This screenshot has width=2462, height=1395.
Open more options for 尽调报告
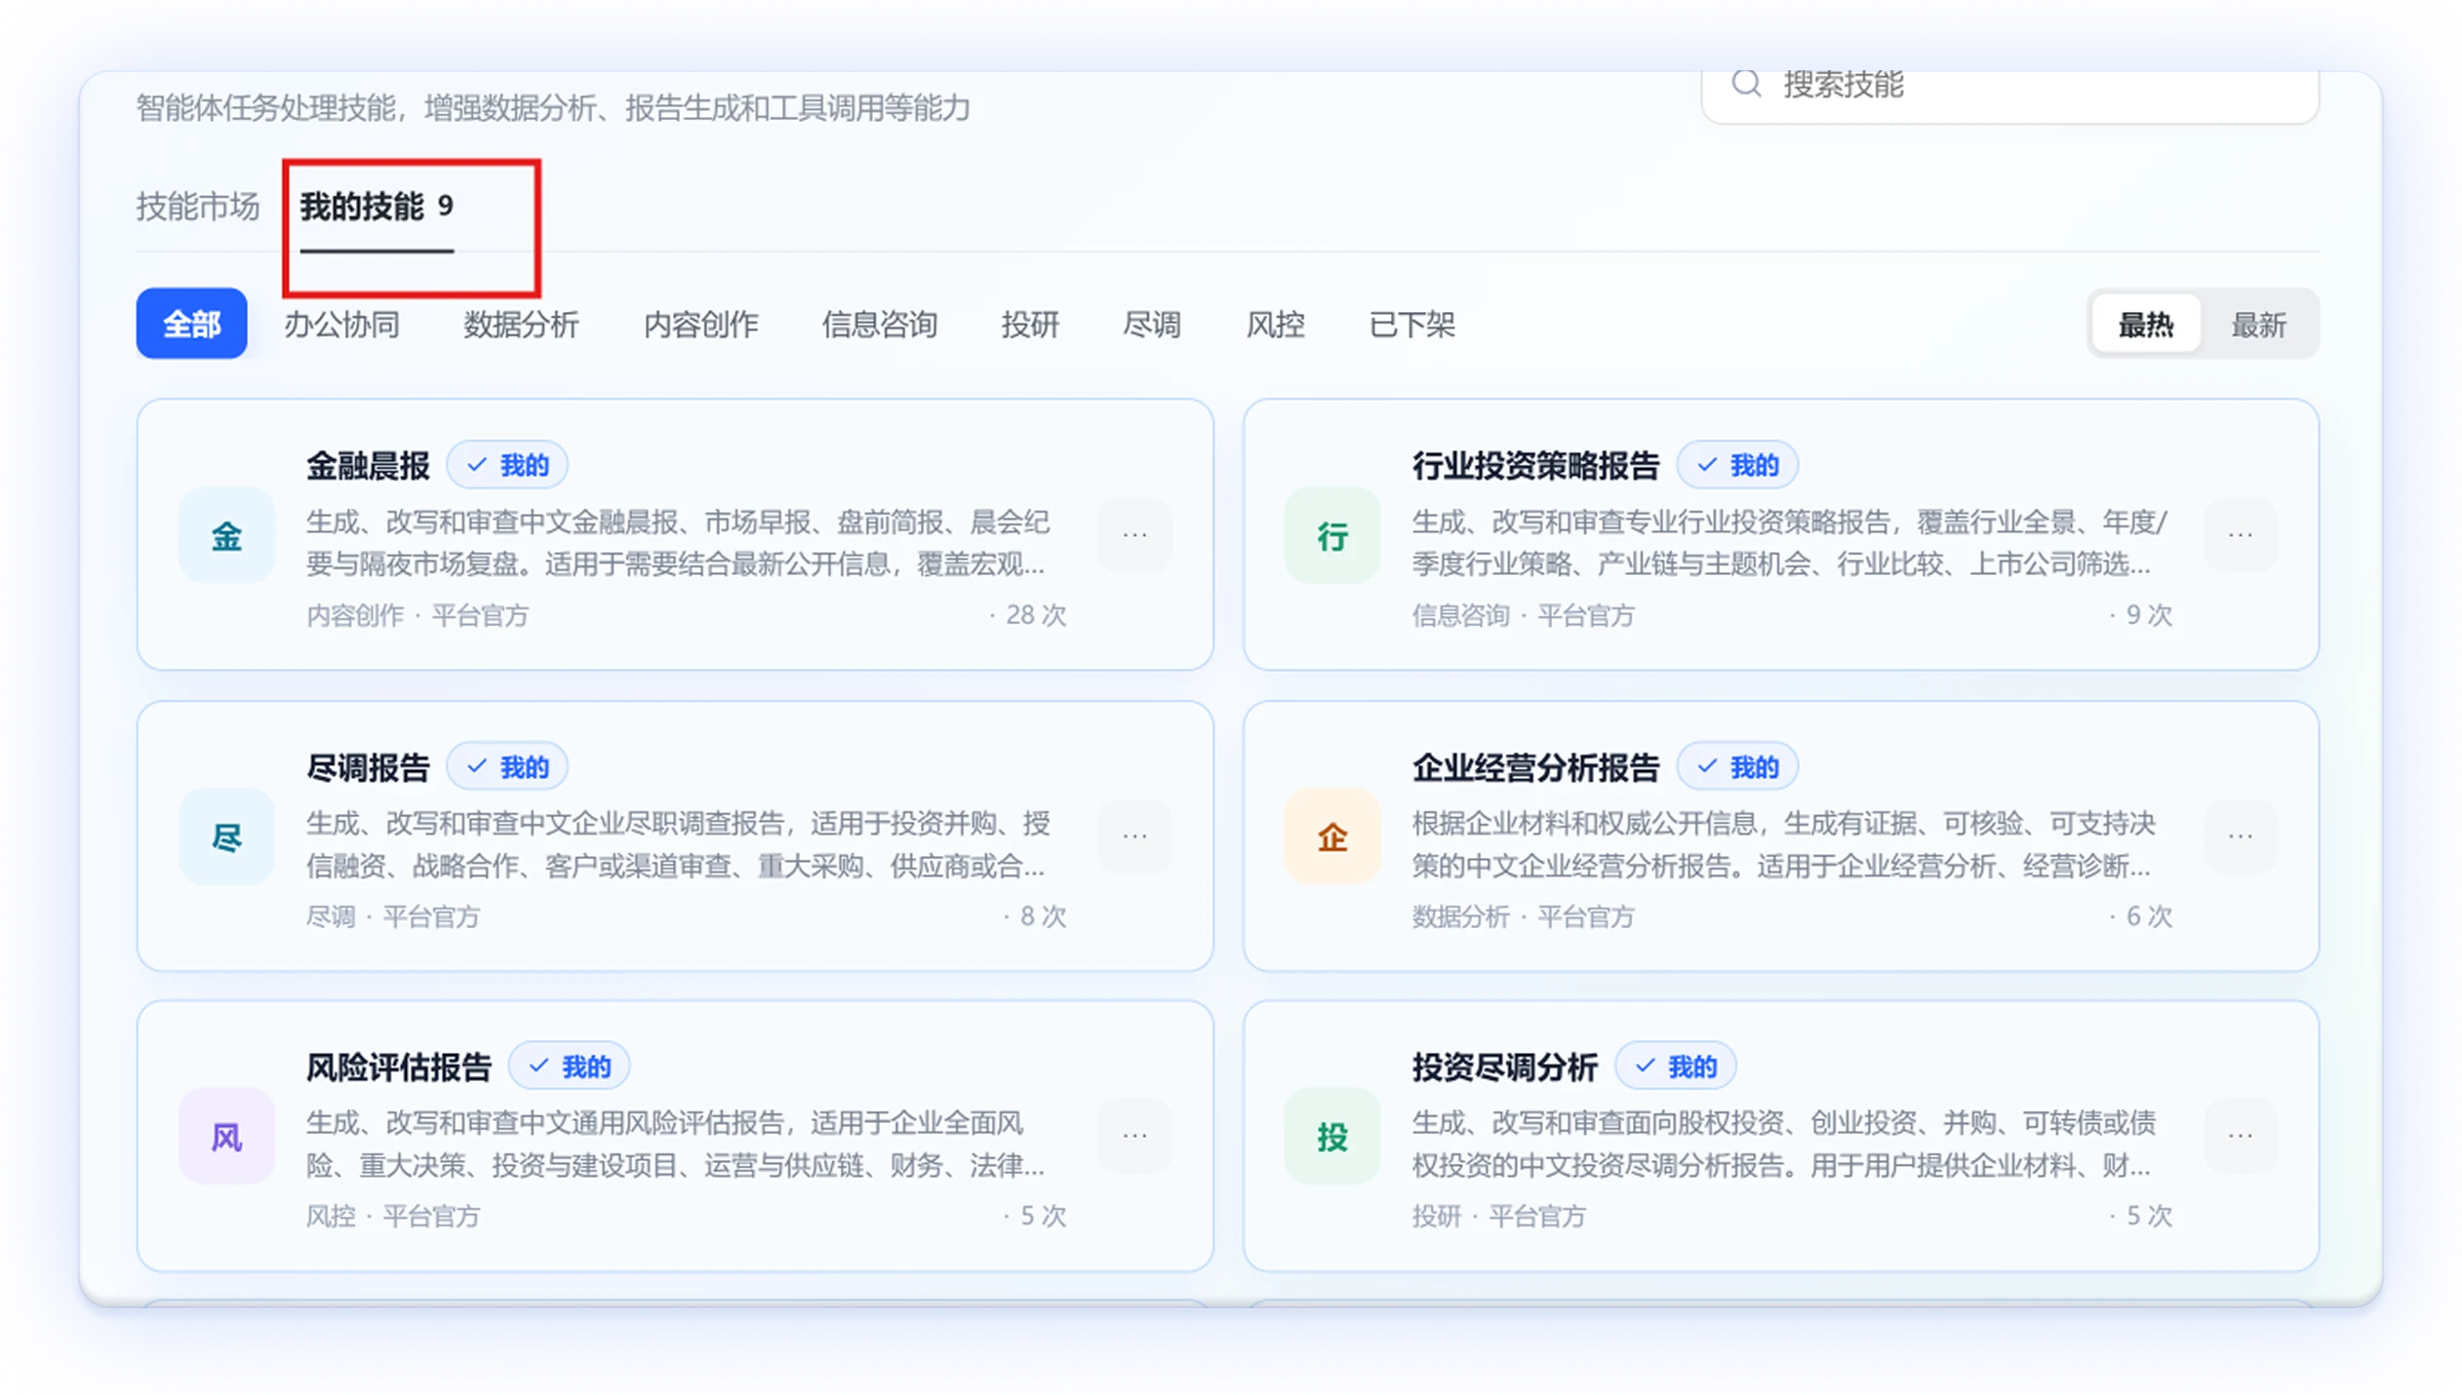1134,836
